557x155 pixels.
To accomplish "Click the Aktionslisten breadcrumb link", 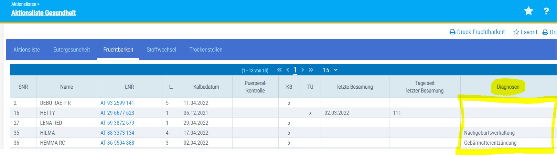I will tap(24, 4).
